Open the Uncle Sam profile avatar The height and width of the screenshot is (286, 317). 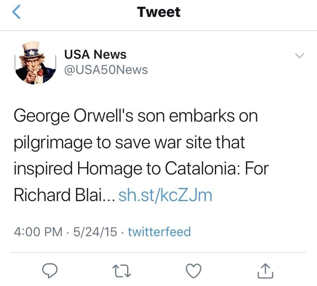coord(35,63)
